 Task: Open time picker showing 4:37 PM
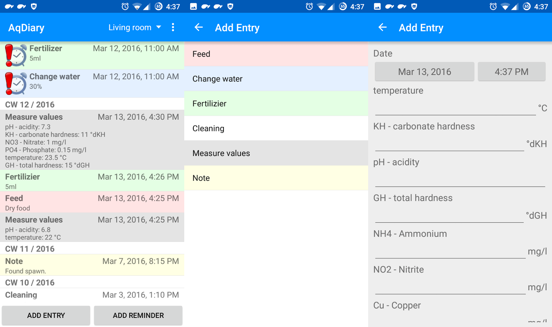pos(511,72)
